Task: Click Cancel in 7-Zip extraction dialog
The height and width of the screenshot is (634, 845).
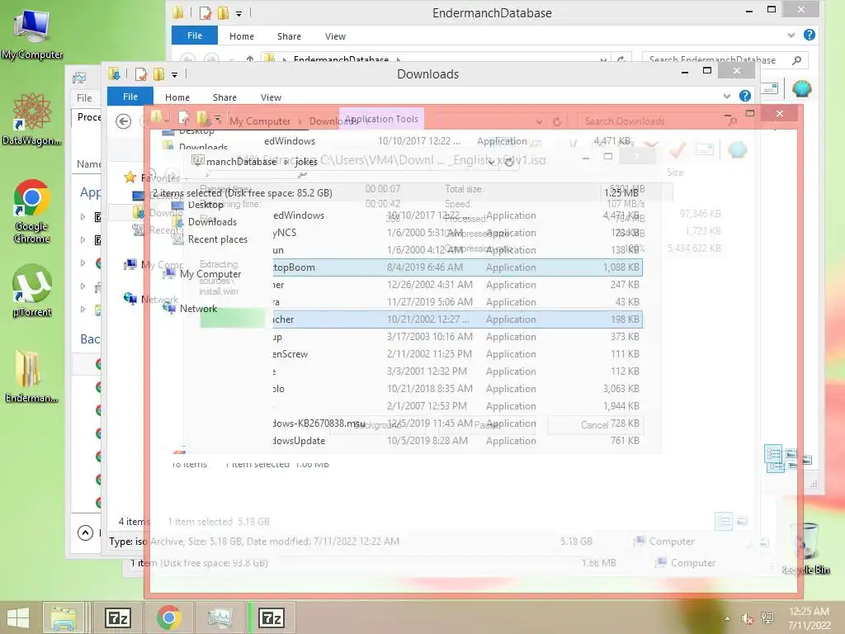Action: click(x=594, y=425)
